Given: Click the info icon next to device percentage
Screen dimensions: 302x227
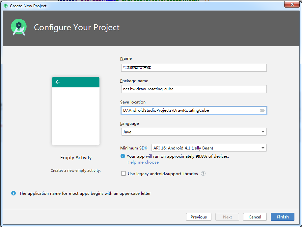Looking at the screenshot, I should (123, 156).
